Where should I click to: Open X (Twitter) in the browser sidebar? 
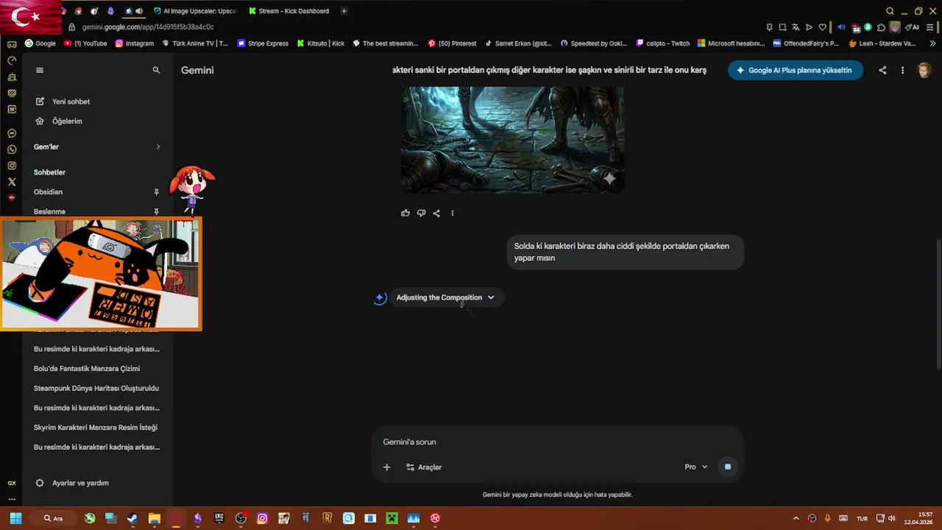pos(12,182)
